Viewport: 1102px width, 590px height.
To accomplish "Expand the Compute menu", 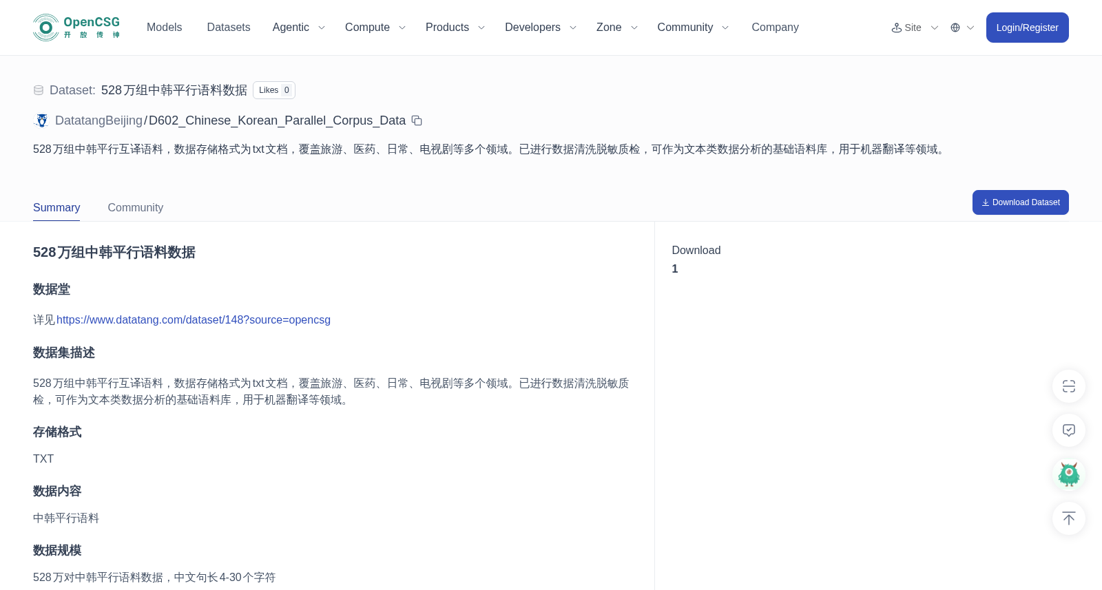I will tap(375, 28).
